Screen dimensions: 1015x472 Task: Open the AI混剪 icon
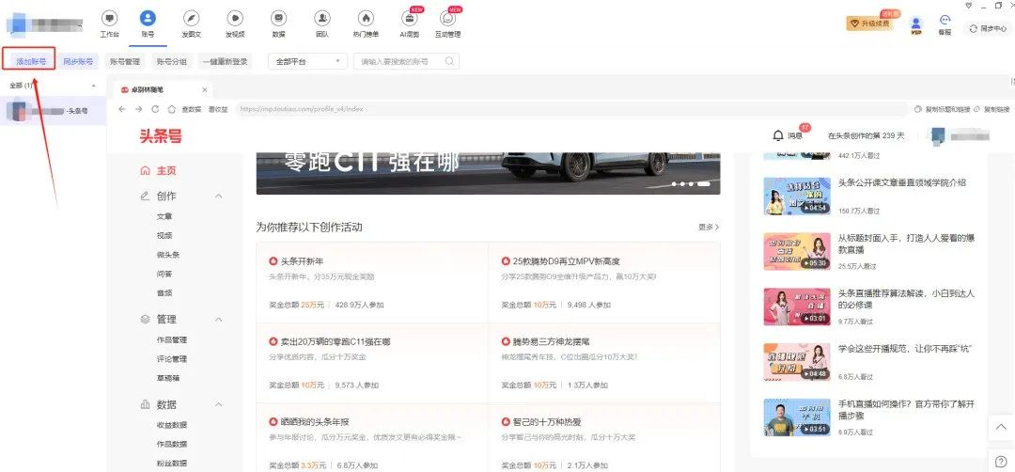(409, 19)
